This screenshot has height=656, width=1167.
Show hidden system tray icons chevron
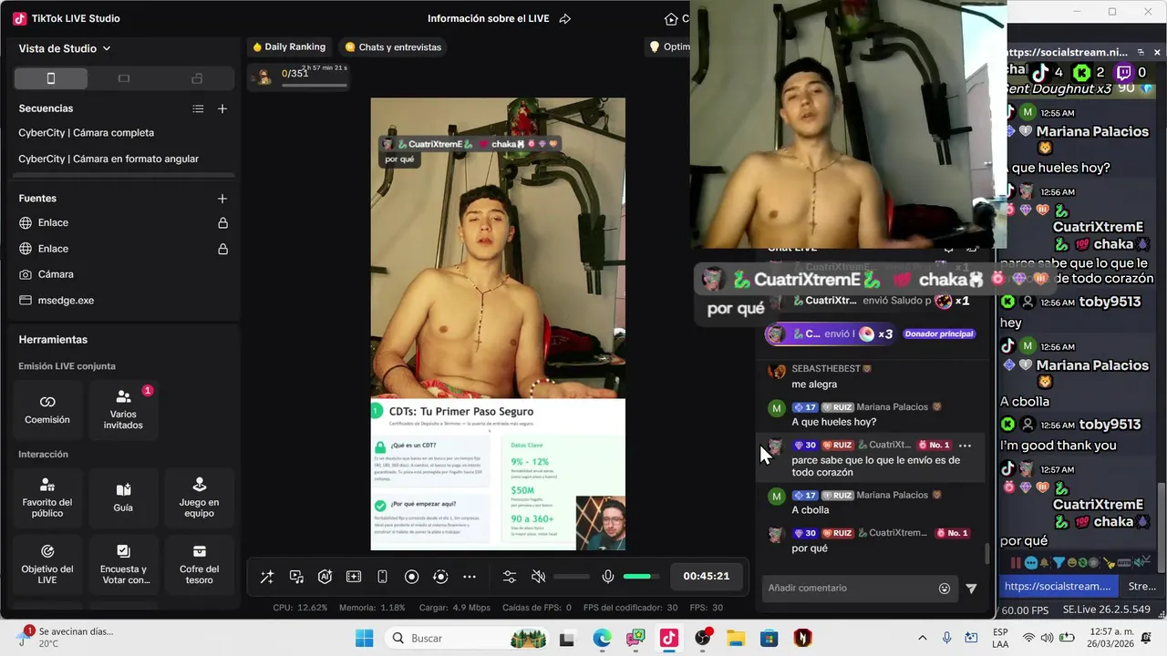point(922,638)
